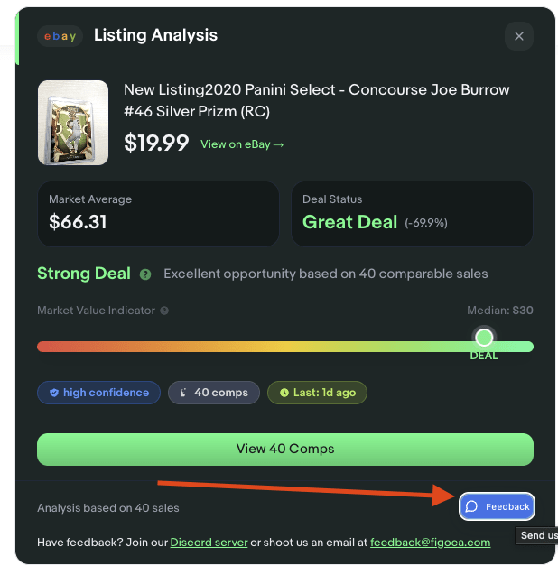558x575 pixels.
Task: Close the Listing Analysis dialog
Action: pos(519,36)
